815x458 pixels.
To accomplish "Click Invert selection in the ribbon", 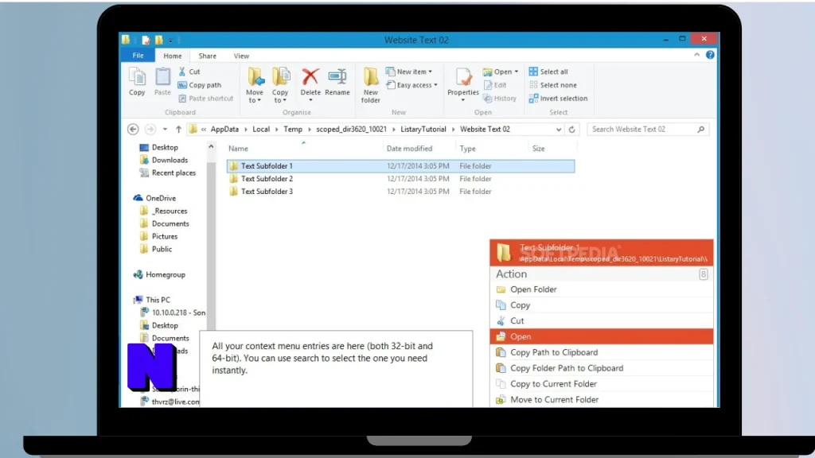I will [558, 98].
